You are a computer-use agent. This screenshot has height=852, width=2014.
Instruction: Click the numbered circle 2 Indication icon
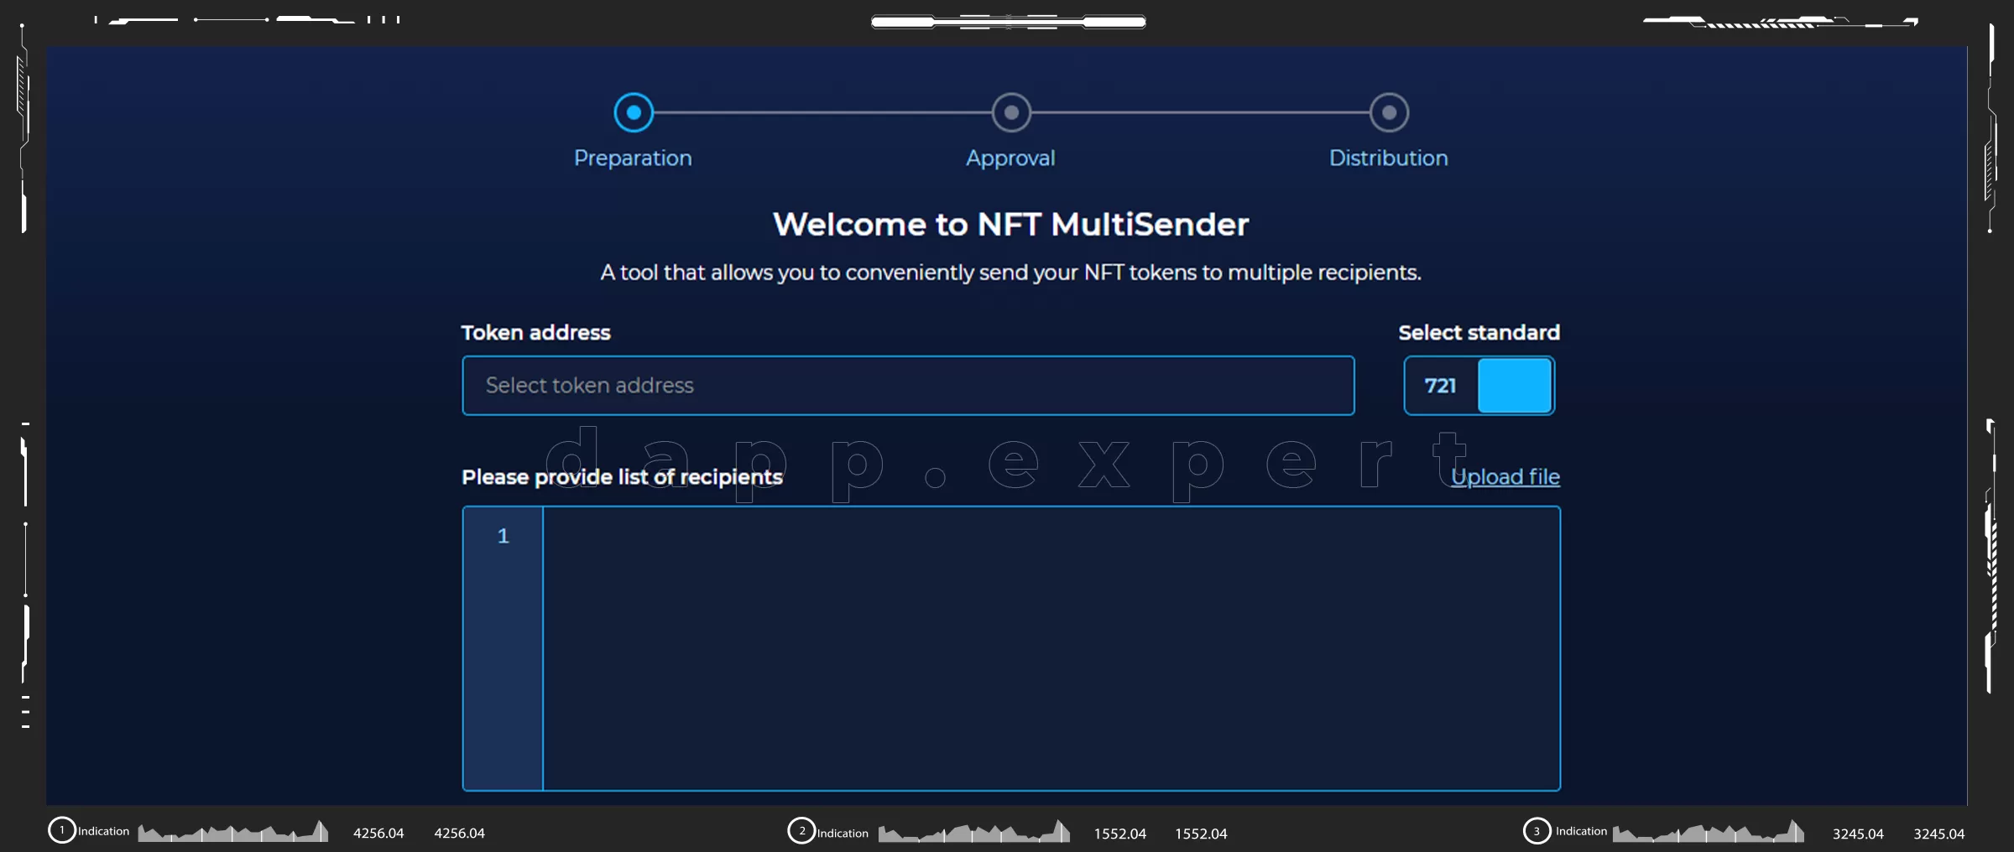(x=801, y=831)
